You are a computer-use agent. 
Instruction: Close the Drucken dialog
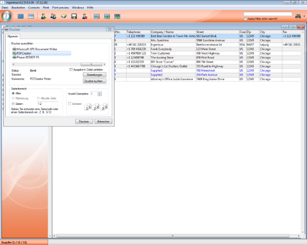pos(110,30)
